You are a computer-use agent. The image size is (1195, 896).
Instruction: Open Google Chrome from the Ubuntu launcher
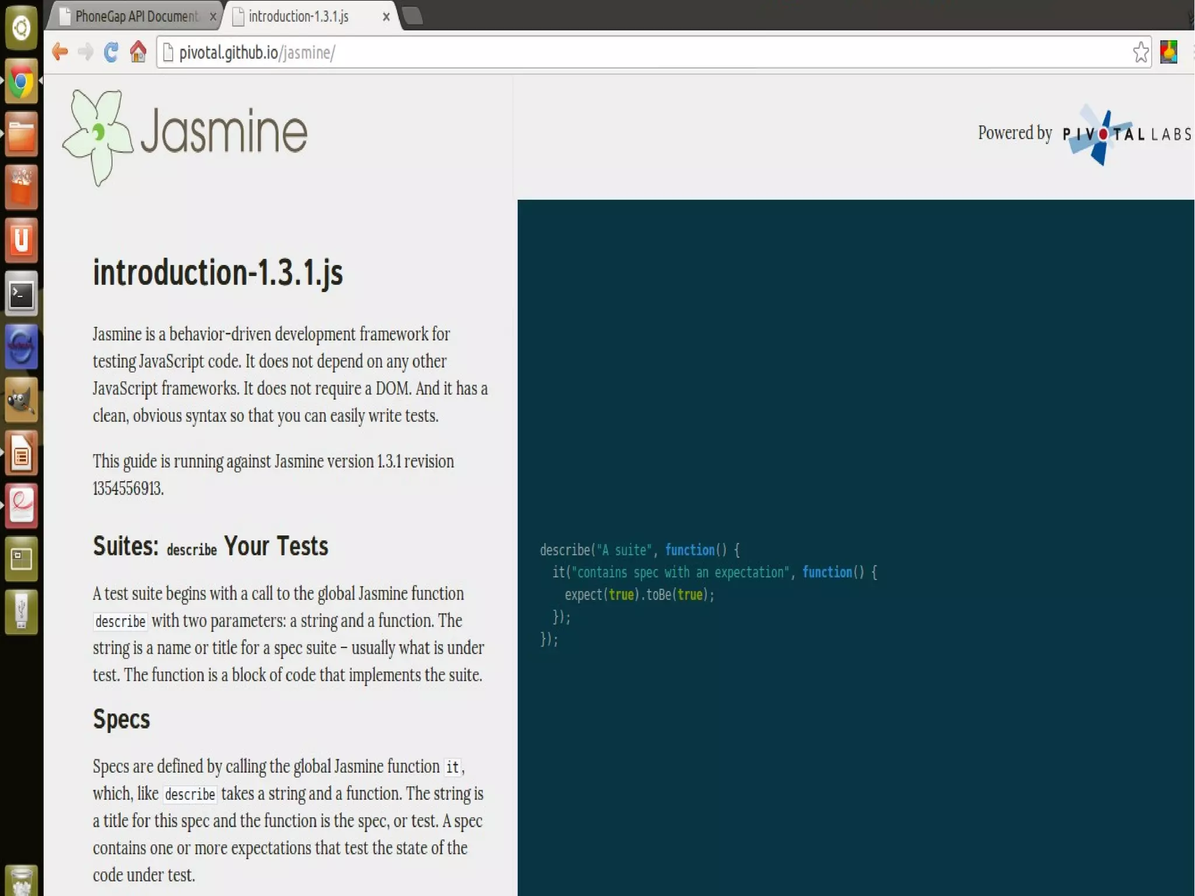point(22,81)
